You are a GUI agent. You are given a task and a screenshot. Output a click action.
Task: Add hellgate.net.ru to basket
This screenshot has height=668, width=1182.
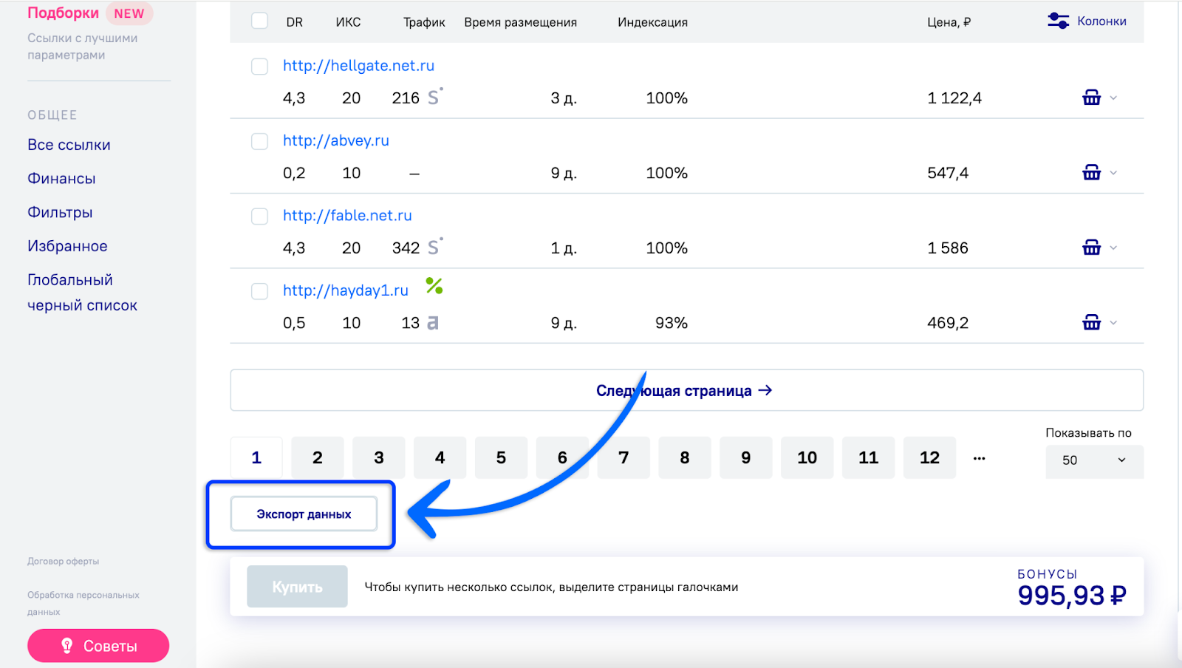[x=1091, y=98]
